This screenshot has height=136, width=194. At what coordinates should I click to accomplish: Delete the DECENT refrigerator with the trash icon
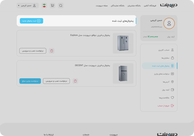75,81
